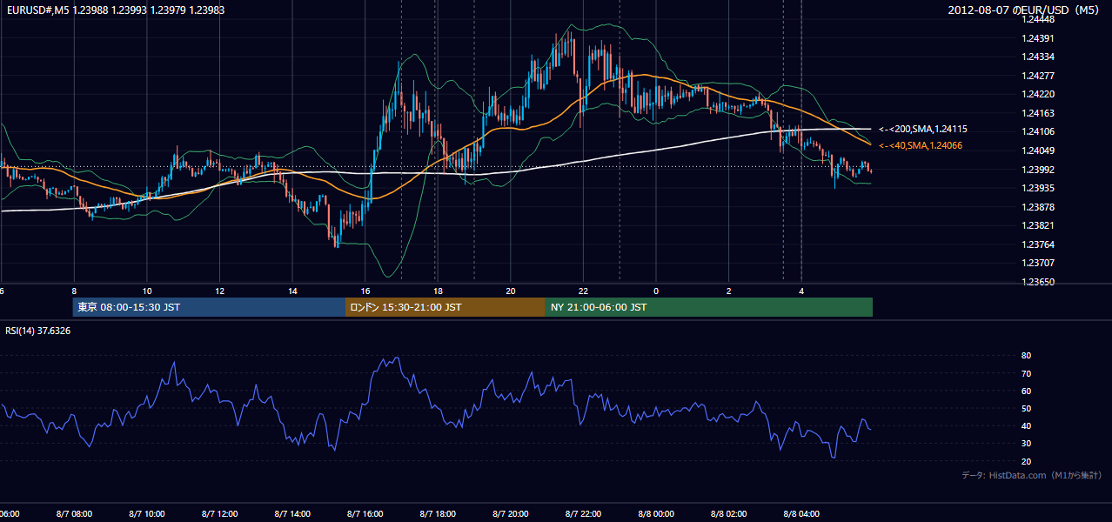Screen dimensions: 1112x522
Task: Click hour label 16 below the price chart
Action: pyautogui.click(x=365, y=291)
